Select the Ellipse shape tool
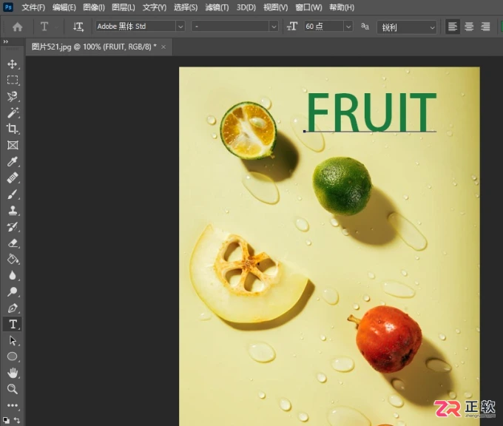Viewport: 503px width, 426px height. click(13, 356)
